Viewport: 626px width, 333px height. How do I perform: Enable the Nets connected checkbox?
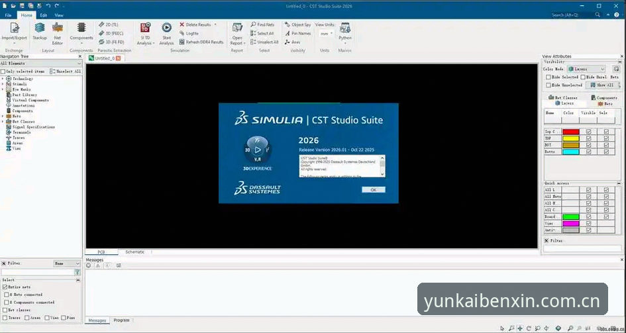(x=7, y=295)
